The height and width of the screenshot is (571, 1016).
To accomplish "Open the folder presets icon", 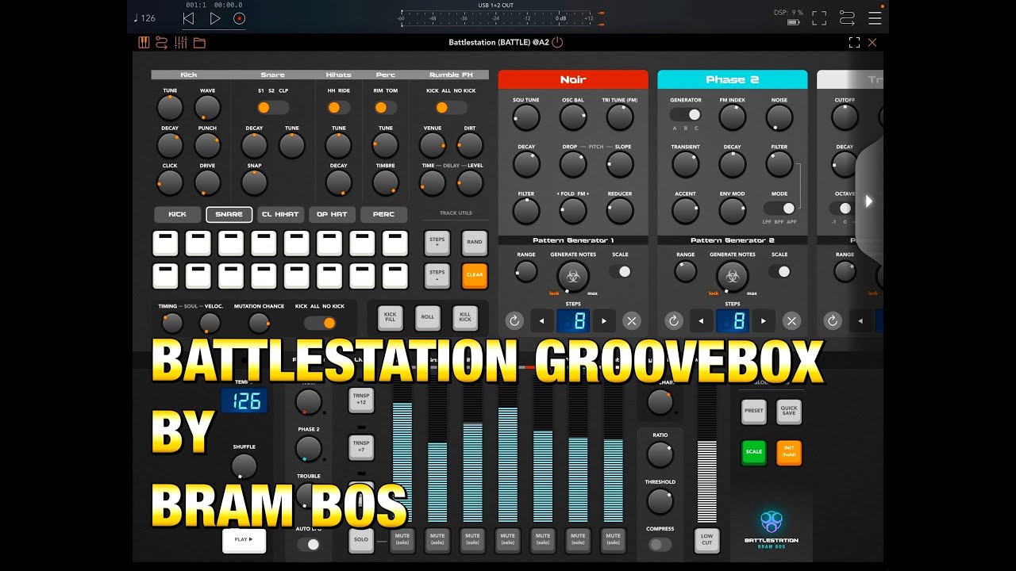I will [199, 43].
